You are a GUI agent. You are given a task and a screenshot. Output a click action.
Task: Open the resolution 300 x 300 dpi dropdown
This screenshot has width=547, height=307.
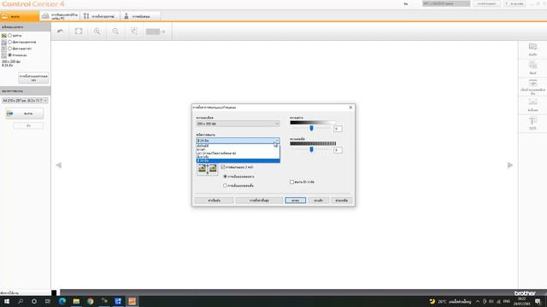click(x=238, y=124)
